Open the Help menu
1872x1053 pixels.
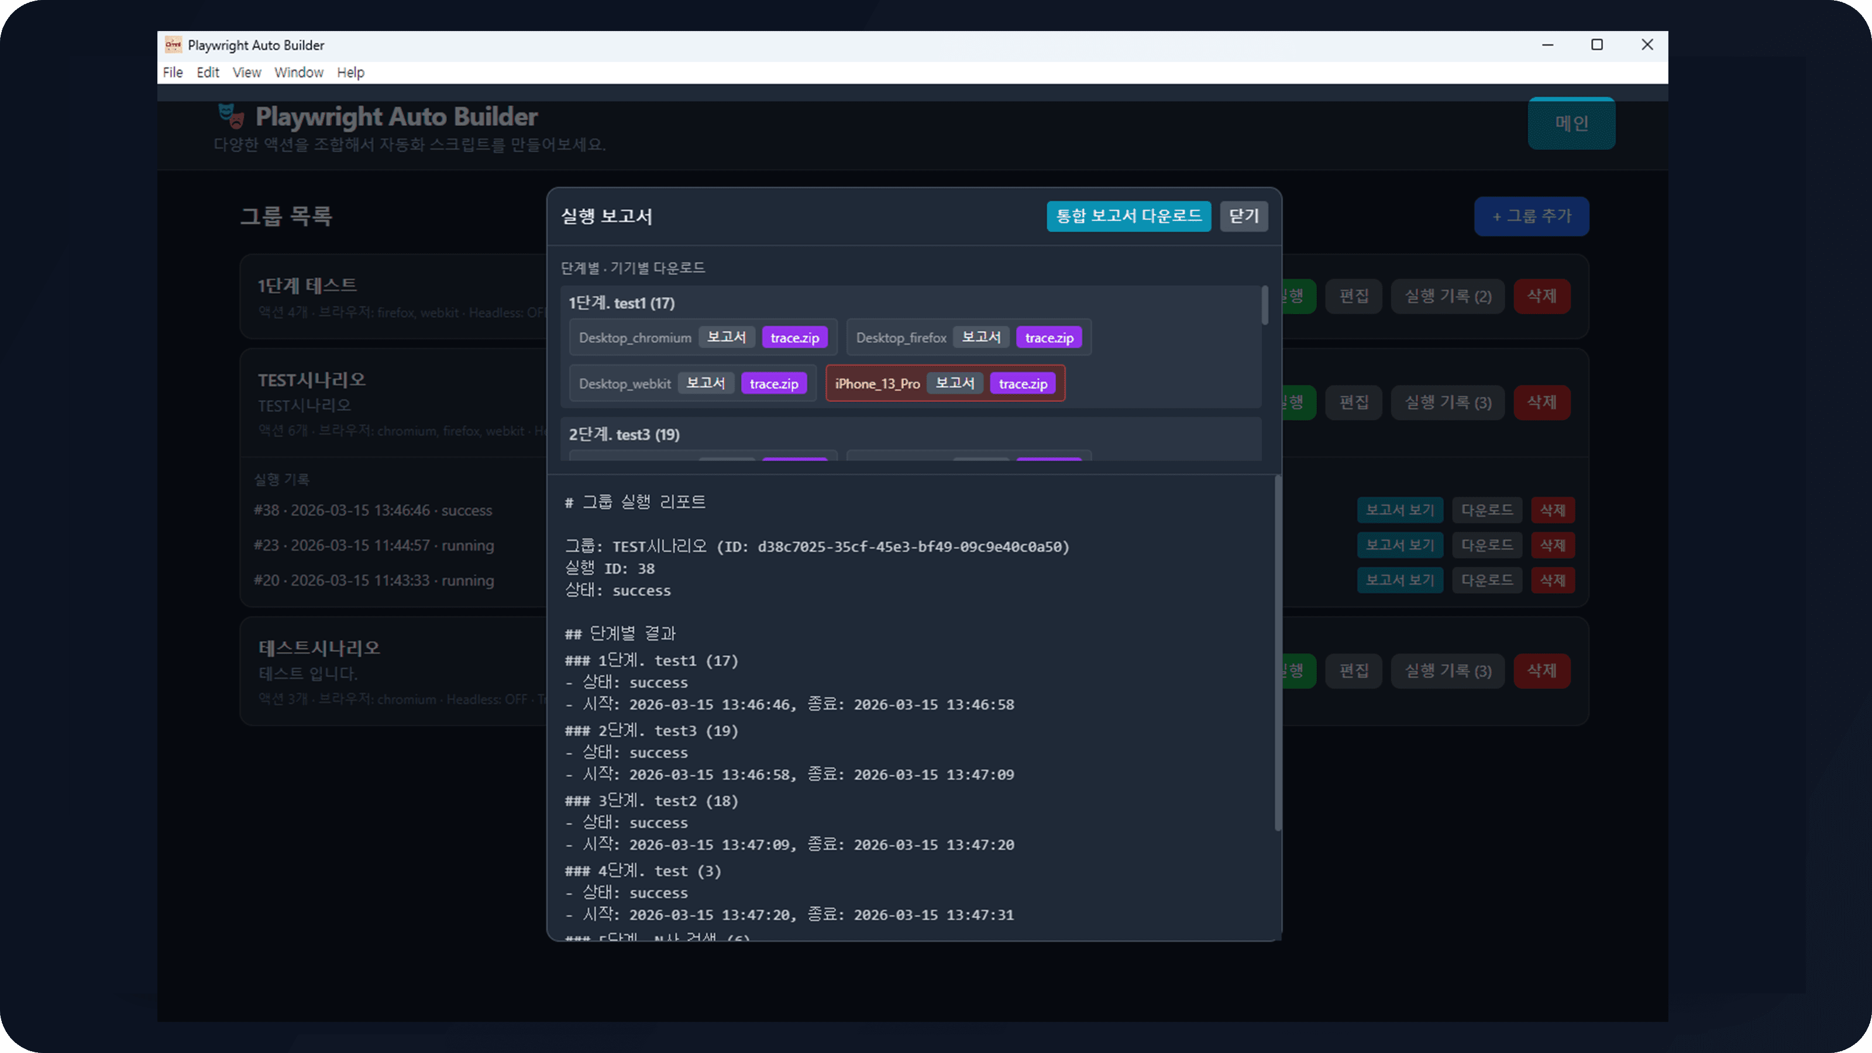click(350, 73)
